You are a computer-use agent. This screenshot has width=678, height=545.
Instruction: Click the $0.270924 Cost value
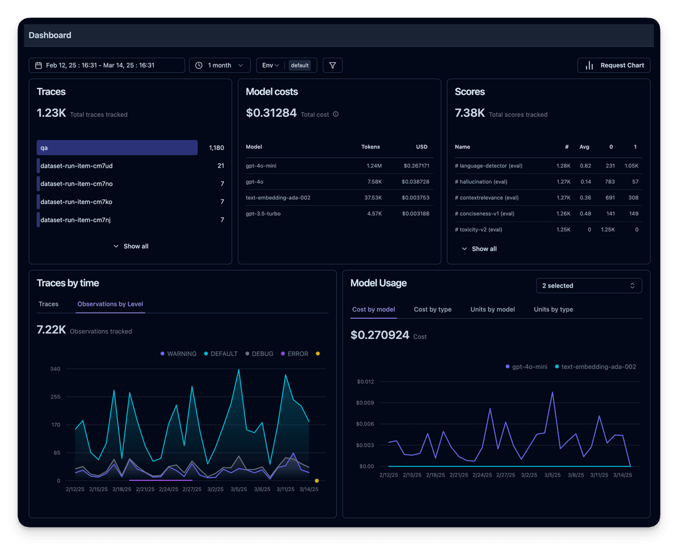[380, 335]
